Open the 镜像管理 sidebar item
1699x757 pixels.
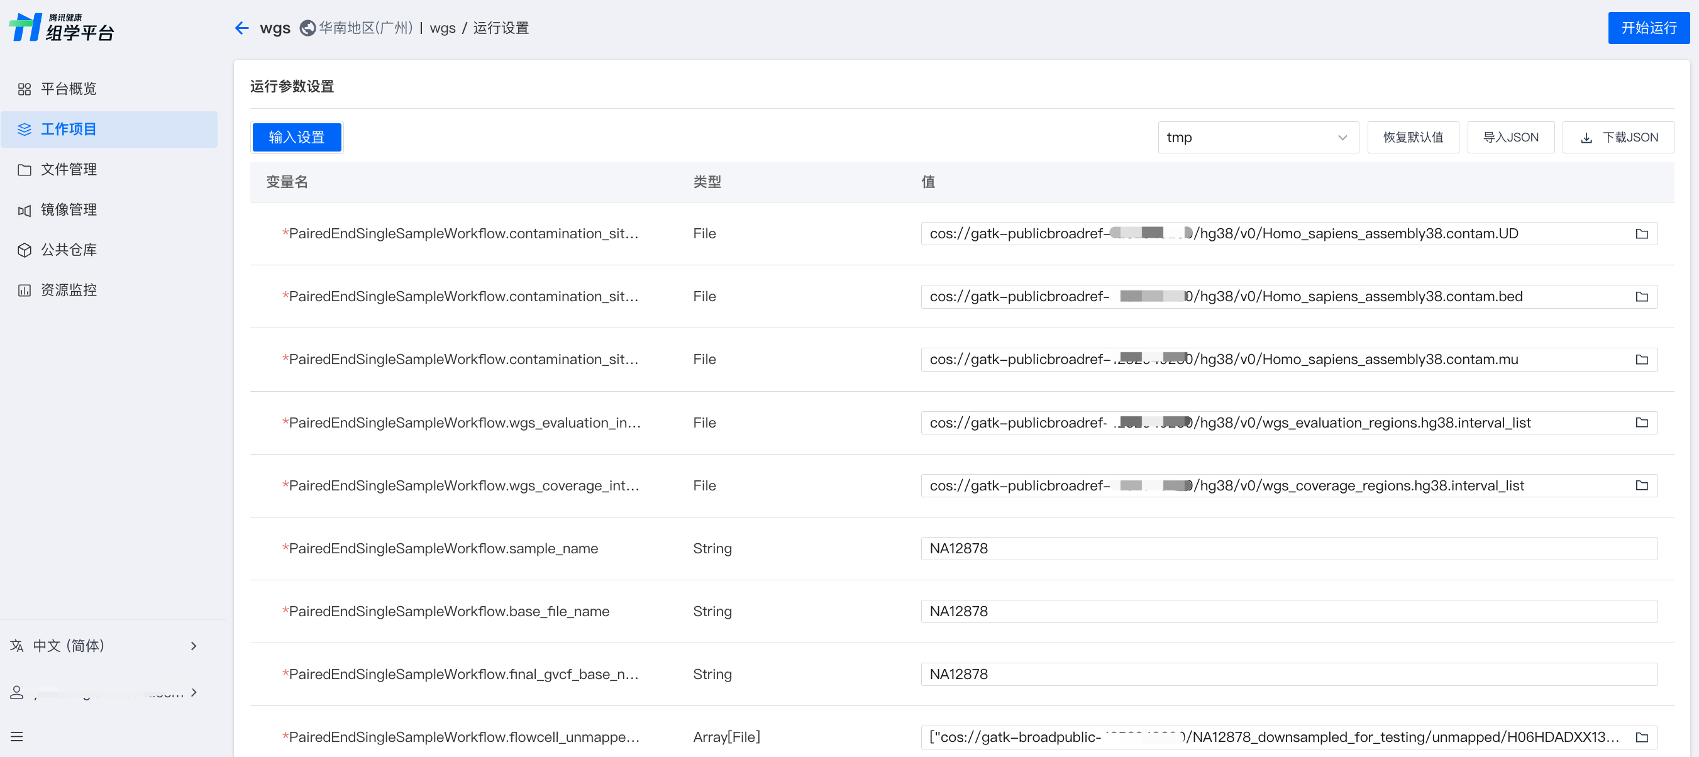tap(69, 210)
